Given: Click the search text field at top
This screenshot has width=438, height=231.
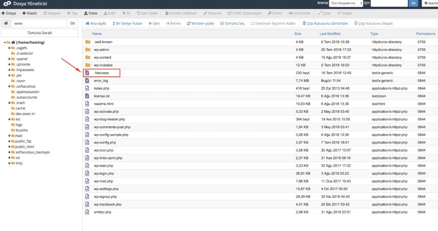Looking at the screenshot, I should (x=389, y=3).
